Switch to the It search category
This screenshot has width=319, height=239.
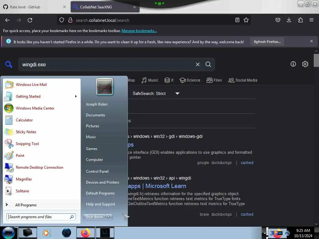[x=169, y=80]
